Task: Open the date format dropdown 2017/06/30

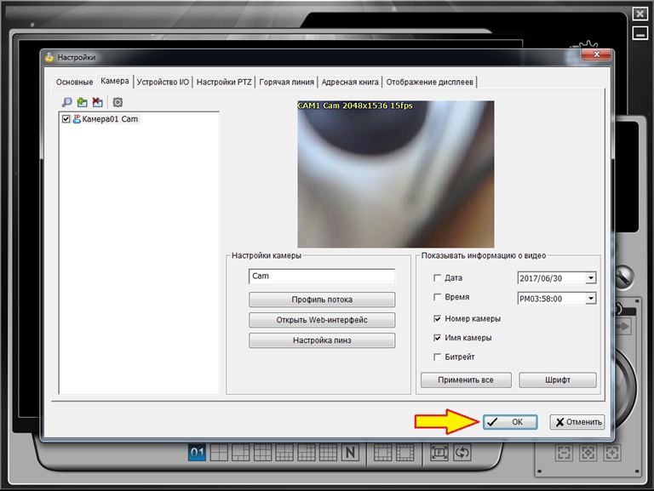Action: [x=591, y=278]
